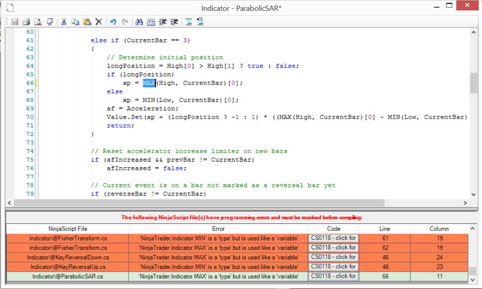Click the up arrow of the code editor's vertical scrollbar
Screen dimensions: 482x289
(x=473, y=32)
